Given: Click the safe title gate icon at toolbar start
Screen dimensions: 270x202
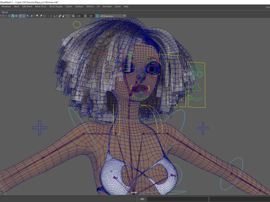Looking at the screenshot, I should 3,16.
